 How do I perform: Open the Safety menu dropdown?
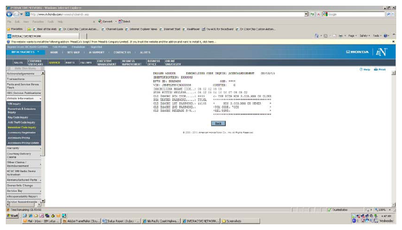(364, 36)
